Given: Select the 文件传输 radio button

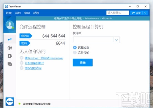Looking at the screenshot, I should point(75,53).
